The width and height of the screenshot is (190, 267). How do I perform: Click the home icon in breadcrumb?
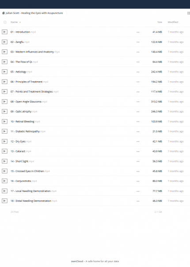tap(4, 13)
